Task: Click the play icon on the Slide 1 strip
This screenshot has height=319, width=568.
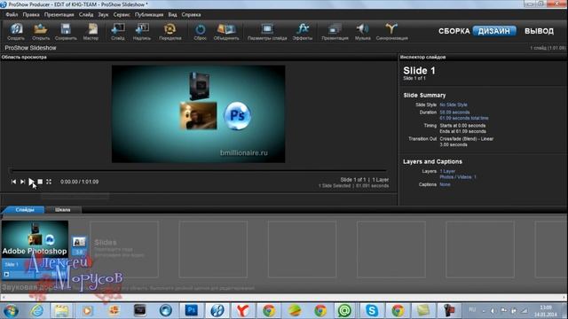Action: (6, 274)
